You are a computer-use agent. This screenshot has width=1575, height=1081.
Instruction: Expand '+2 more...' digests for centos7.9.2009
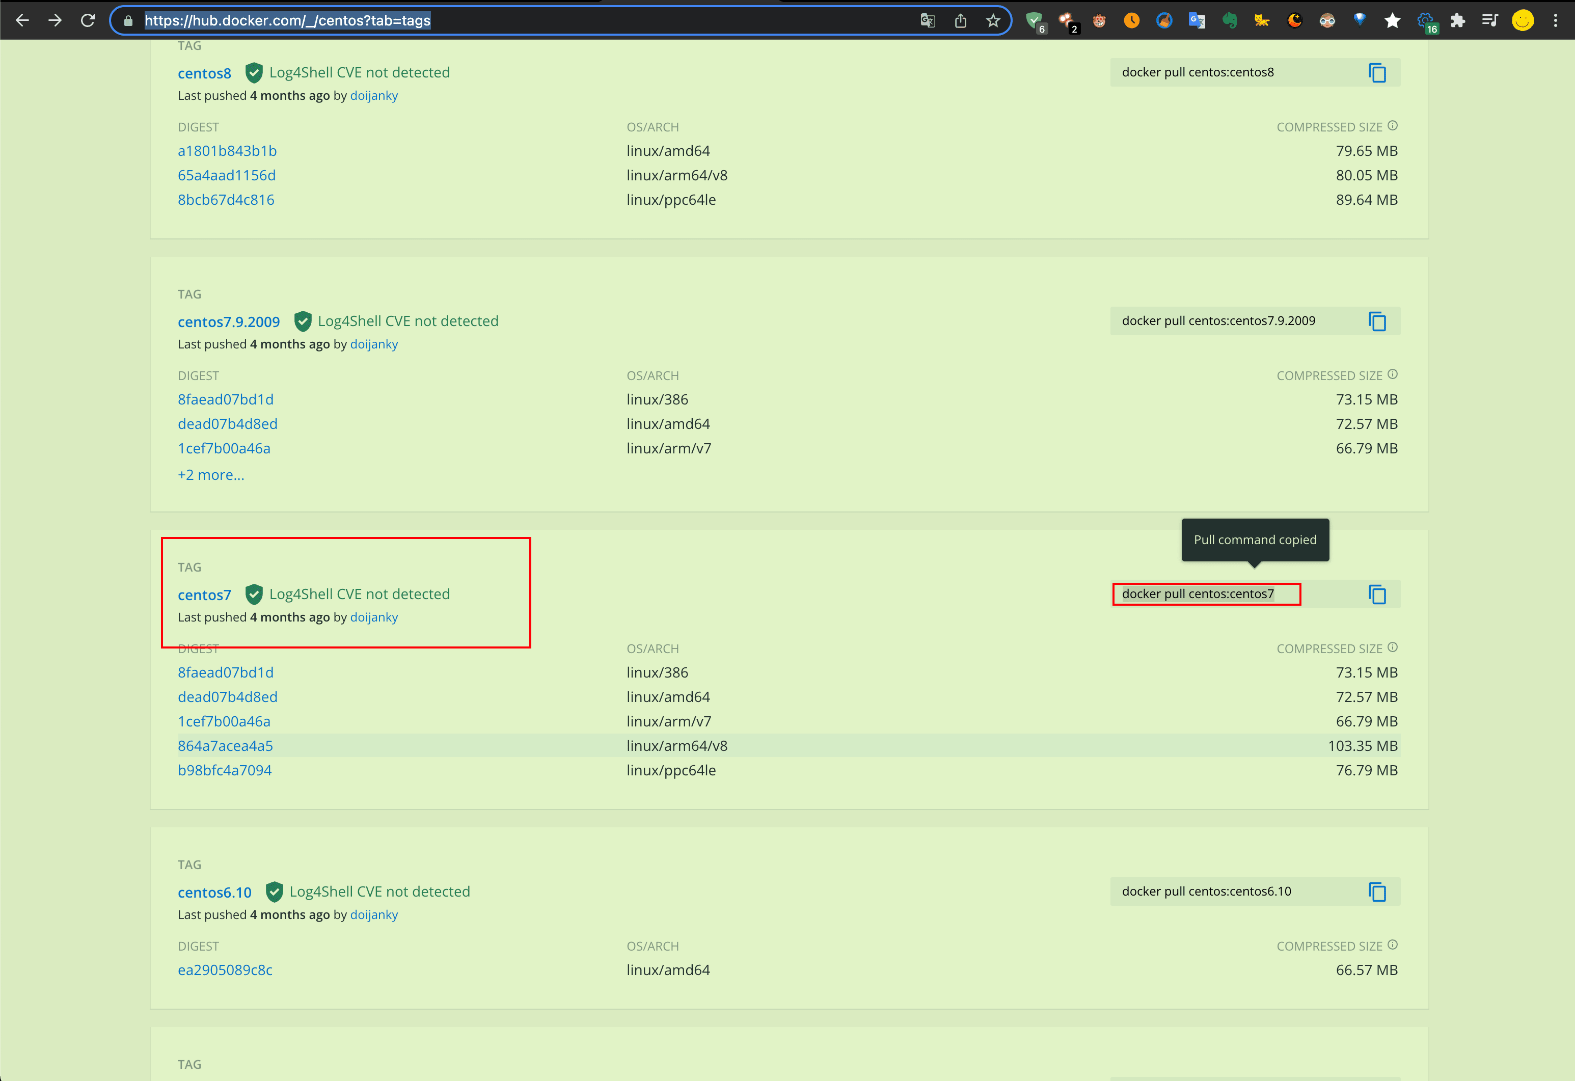[x=211, y=475]
